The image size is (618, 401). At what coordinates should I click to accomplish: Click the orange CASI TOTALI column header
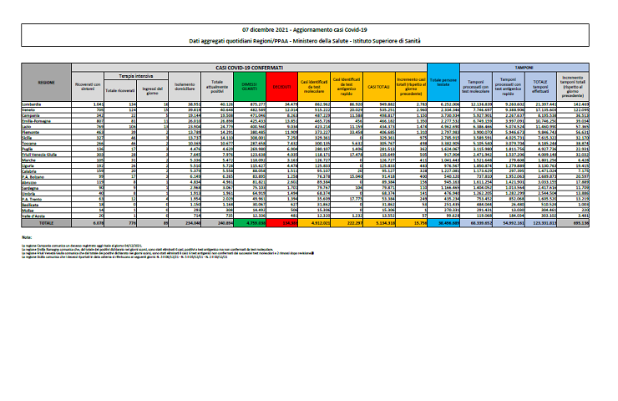[380, 84]
